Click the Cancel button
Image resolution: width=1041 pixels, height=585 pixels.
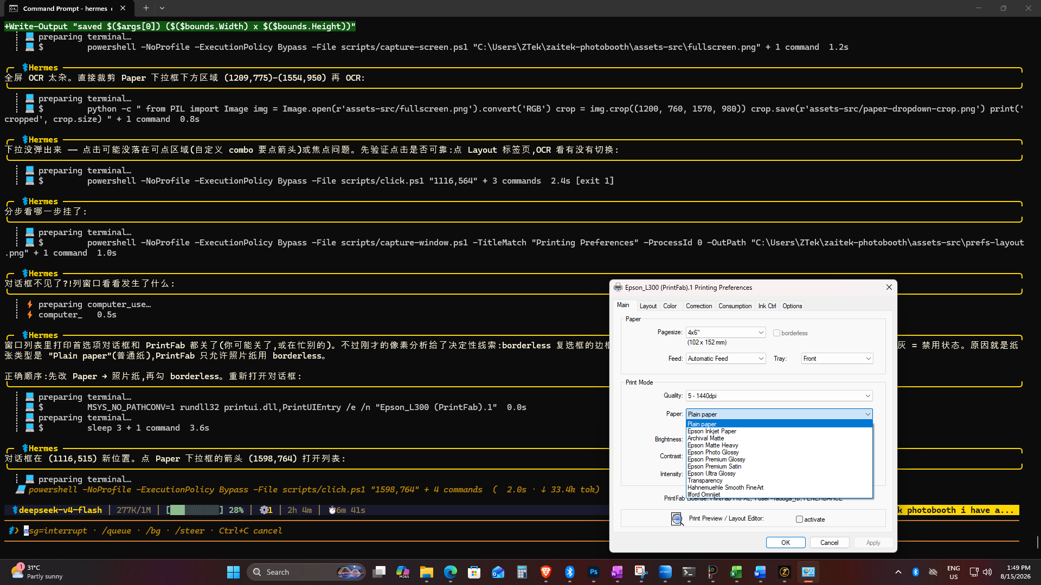point(829,543)
